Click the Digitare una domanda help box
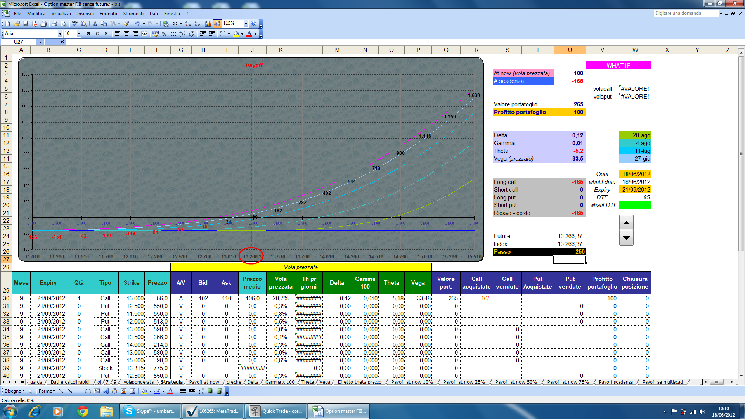Viewport: 745px width, 419px height. click(x=686, y=14)
